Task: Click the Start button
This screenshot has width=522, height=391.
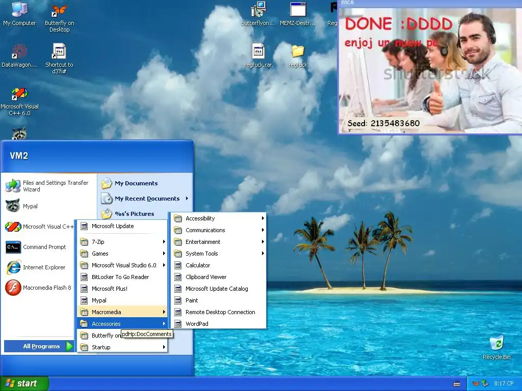Action: click(24, 384)
